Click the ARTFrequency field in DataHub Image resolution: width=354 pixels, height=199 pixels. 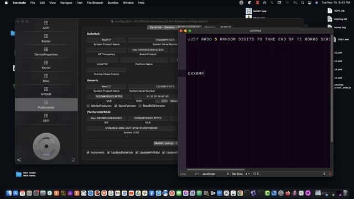pyautogui.click(x=106, y=50)
